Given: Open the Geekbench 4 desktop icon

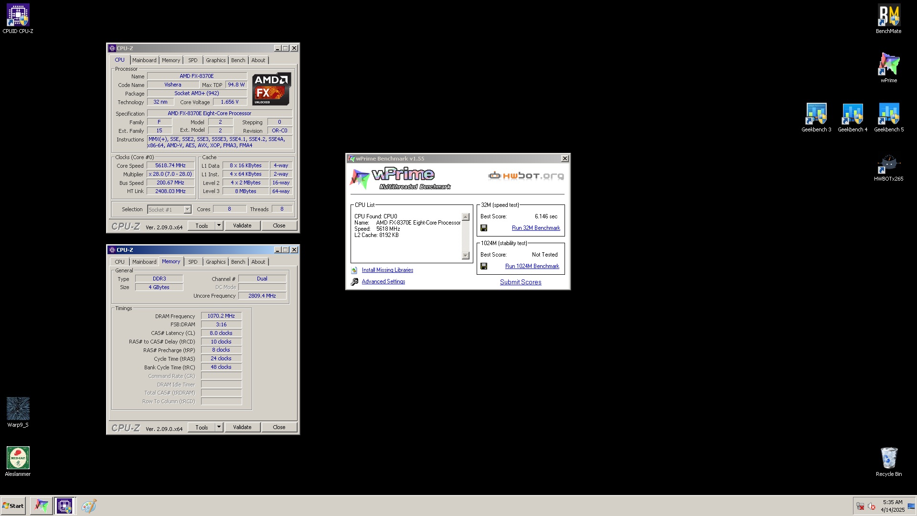Looking at the screenshot, I should 853,118.
